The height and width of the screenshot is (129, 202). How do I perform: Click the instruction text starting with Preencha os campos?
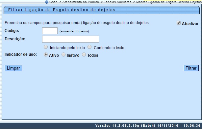coord(77,23)
